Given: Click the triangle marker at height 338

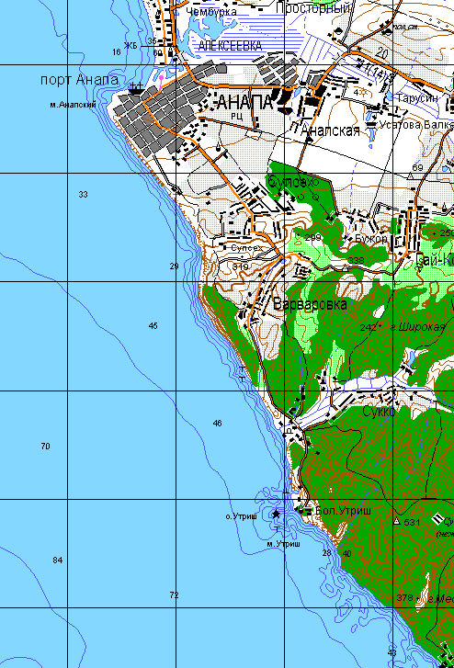Looking at the screenshot, I should click(x=345, y=268).
